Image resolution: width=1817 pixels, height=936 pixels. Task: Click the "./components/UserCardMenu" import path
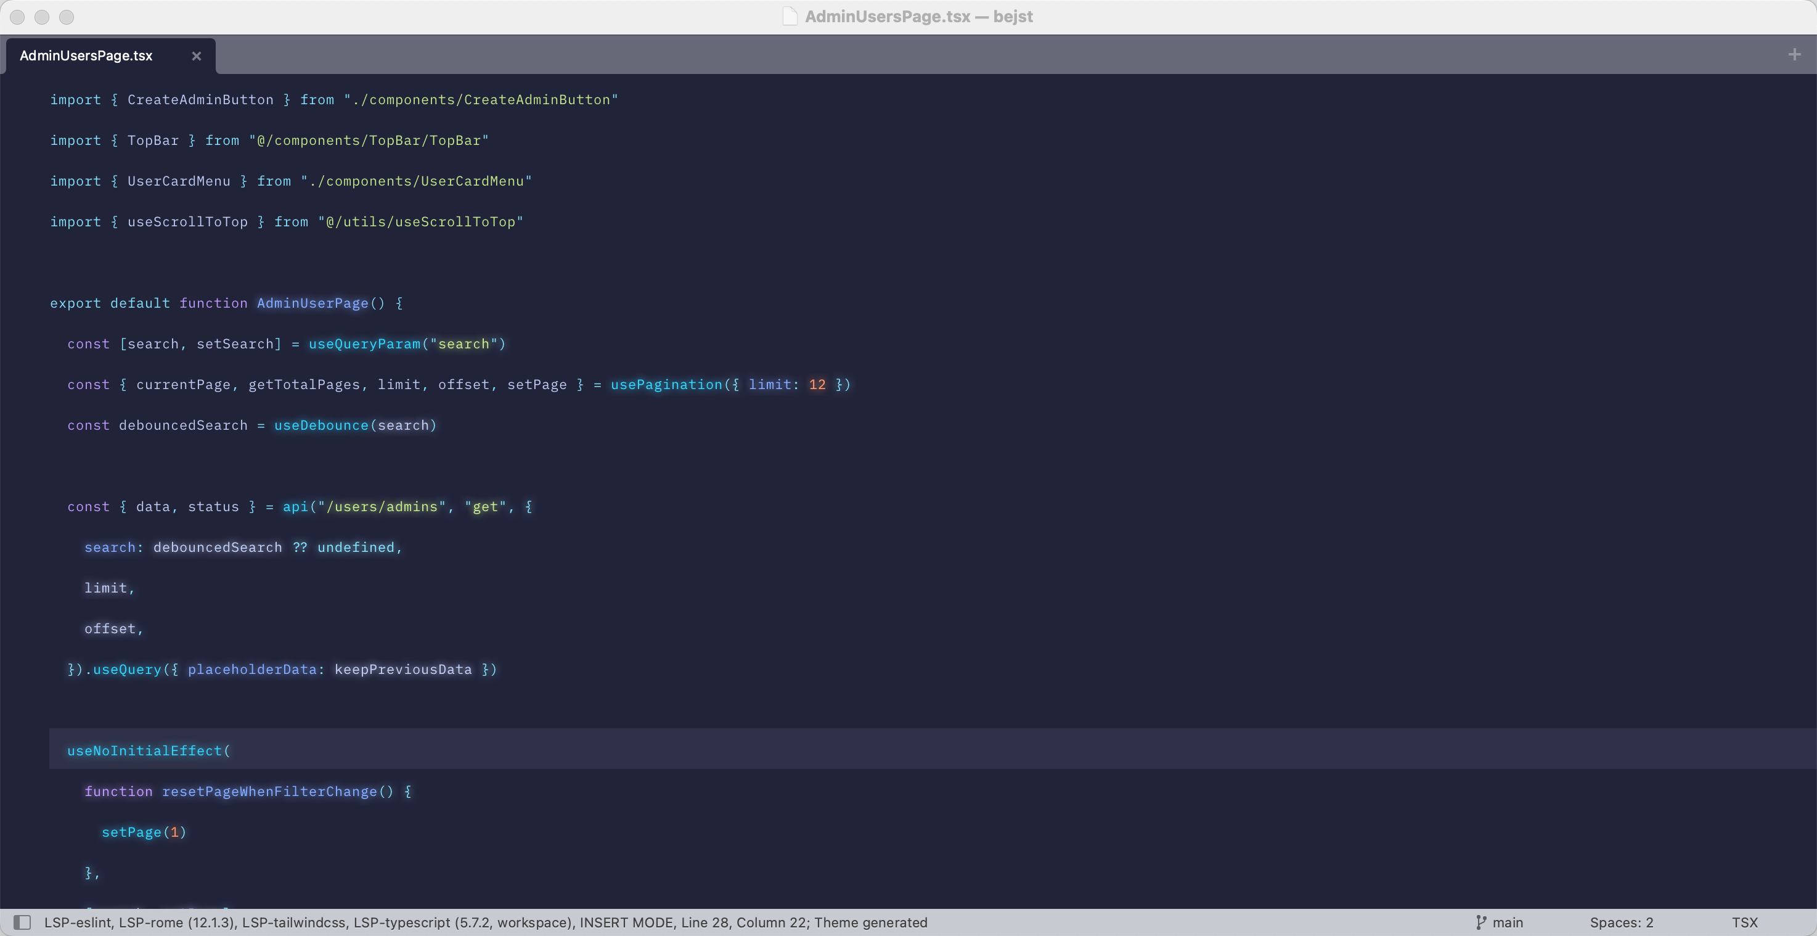coord(415,181)
